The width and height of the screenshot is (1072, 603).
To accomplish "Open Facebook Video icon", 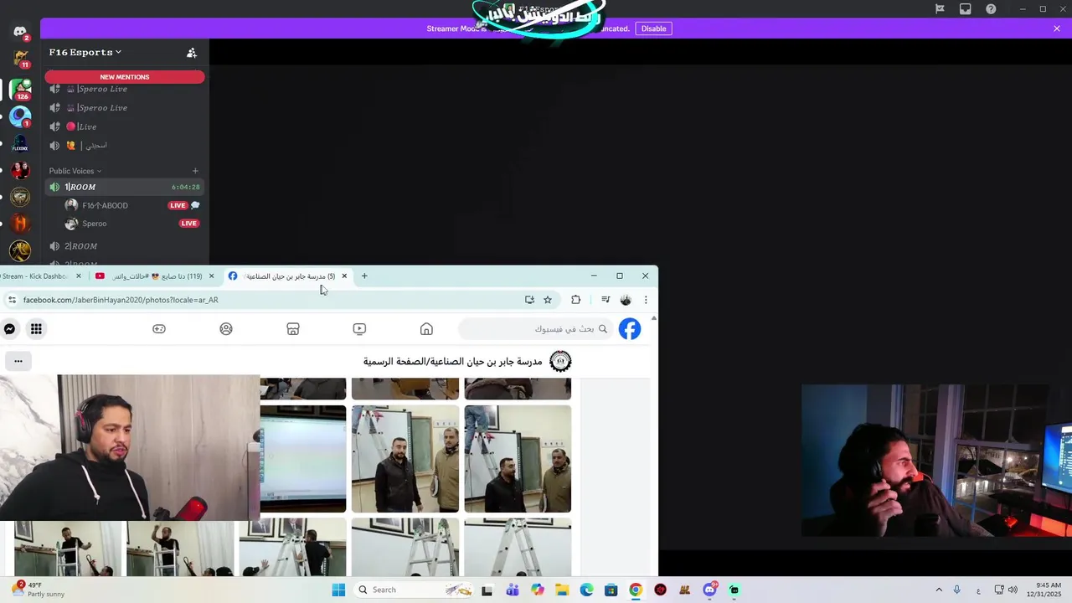I will tap(359, 329).
